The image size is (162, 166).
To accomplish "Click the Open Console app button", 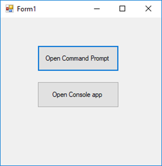I will coord(78,94).
